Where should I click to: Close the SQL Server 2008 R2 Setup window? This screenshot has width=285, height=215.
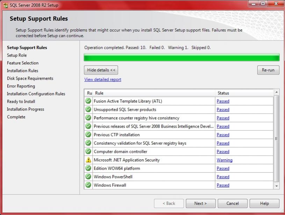point(276,4)
